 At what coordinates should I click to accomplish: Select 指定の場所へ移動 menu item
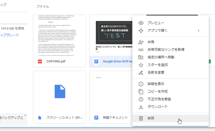(171, 57)
